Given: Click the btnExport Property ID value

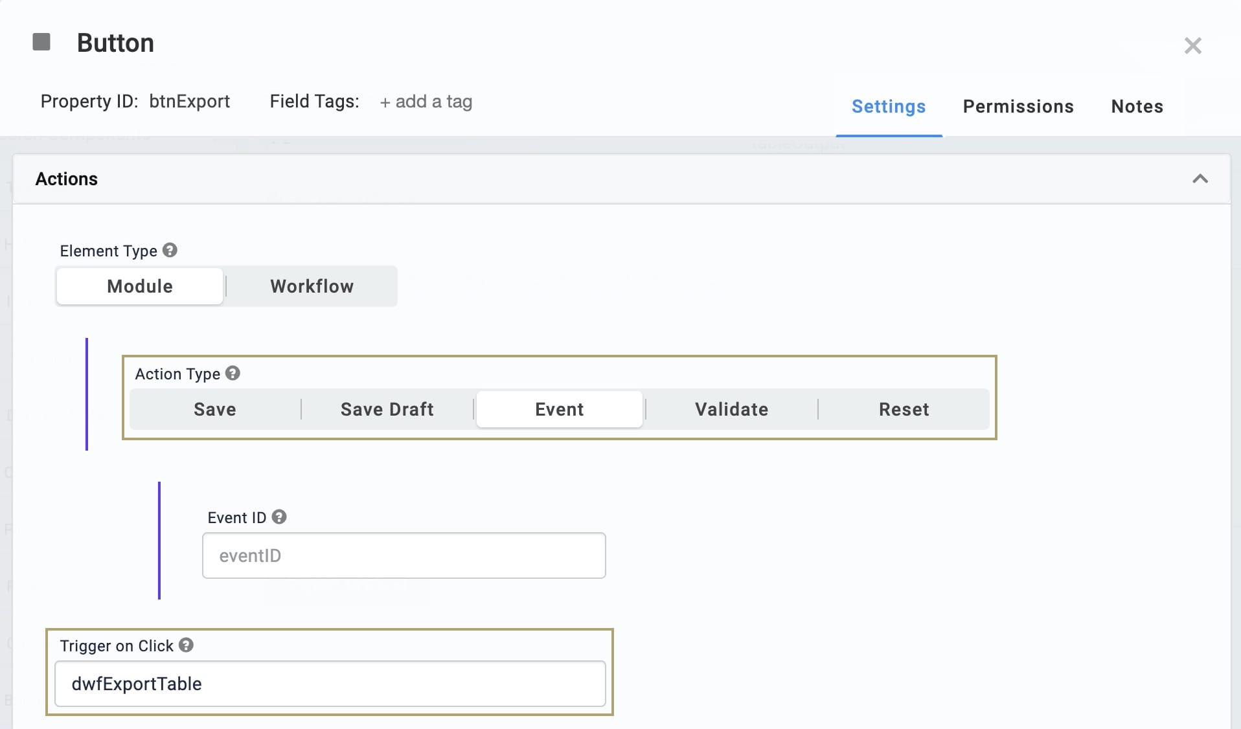Looking at the screenshot, I should (x=190, y=102).
